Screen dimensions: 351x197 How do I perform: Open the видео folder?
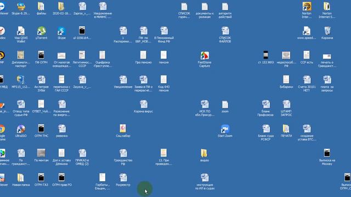coord(205,154)
